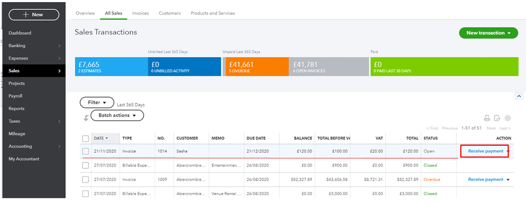Go to the Customers tab

[170, 13]
